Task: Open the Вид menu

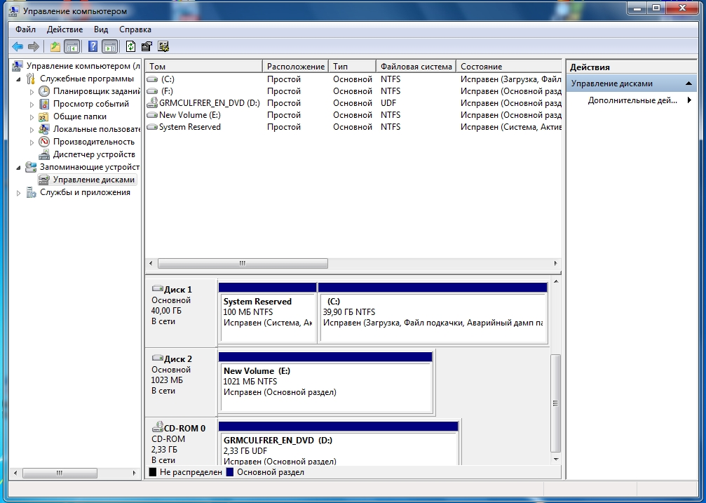Action: pyautogui.click(x=101, y=29)
